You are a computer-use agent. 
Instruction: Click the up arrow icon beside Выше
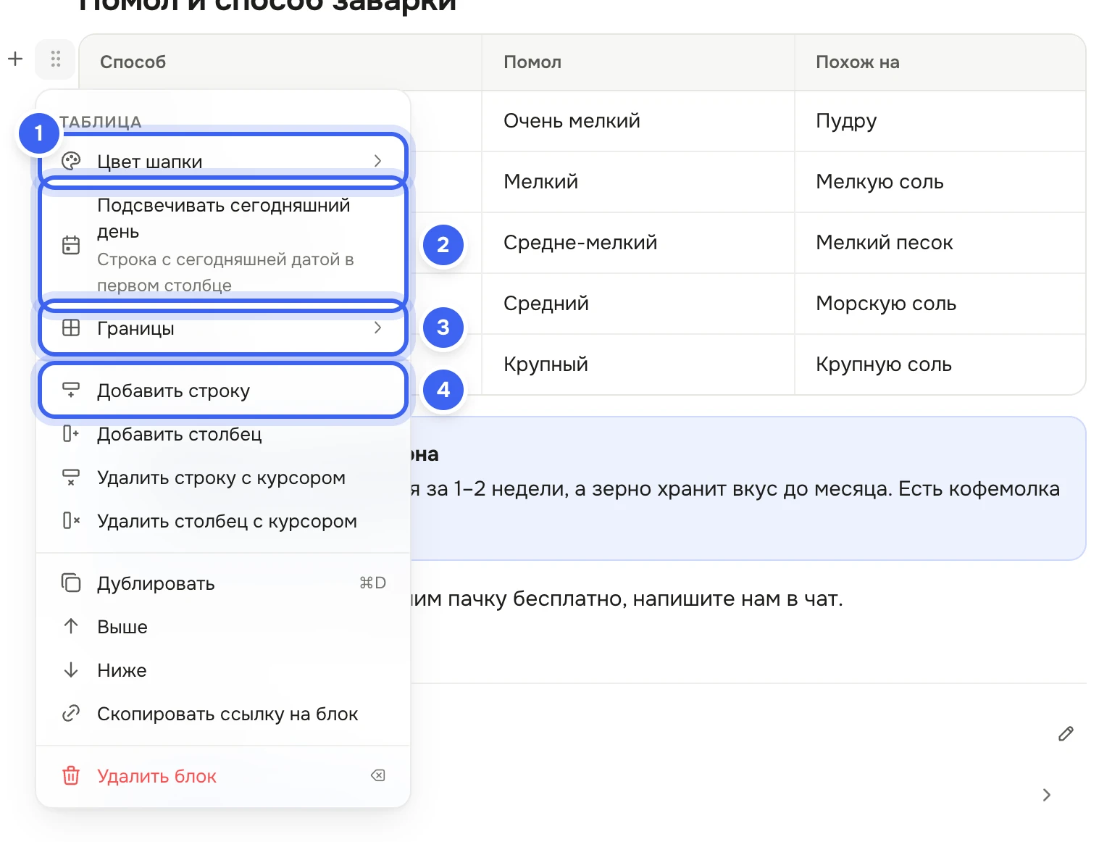click(x=71, y=627)
